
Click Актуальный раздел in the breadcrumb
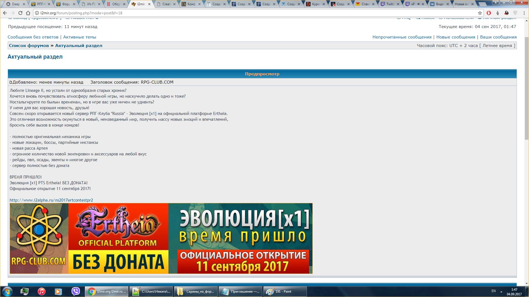79,46
